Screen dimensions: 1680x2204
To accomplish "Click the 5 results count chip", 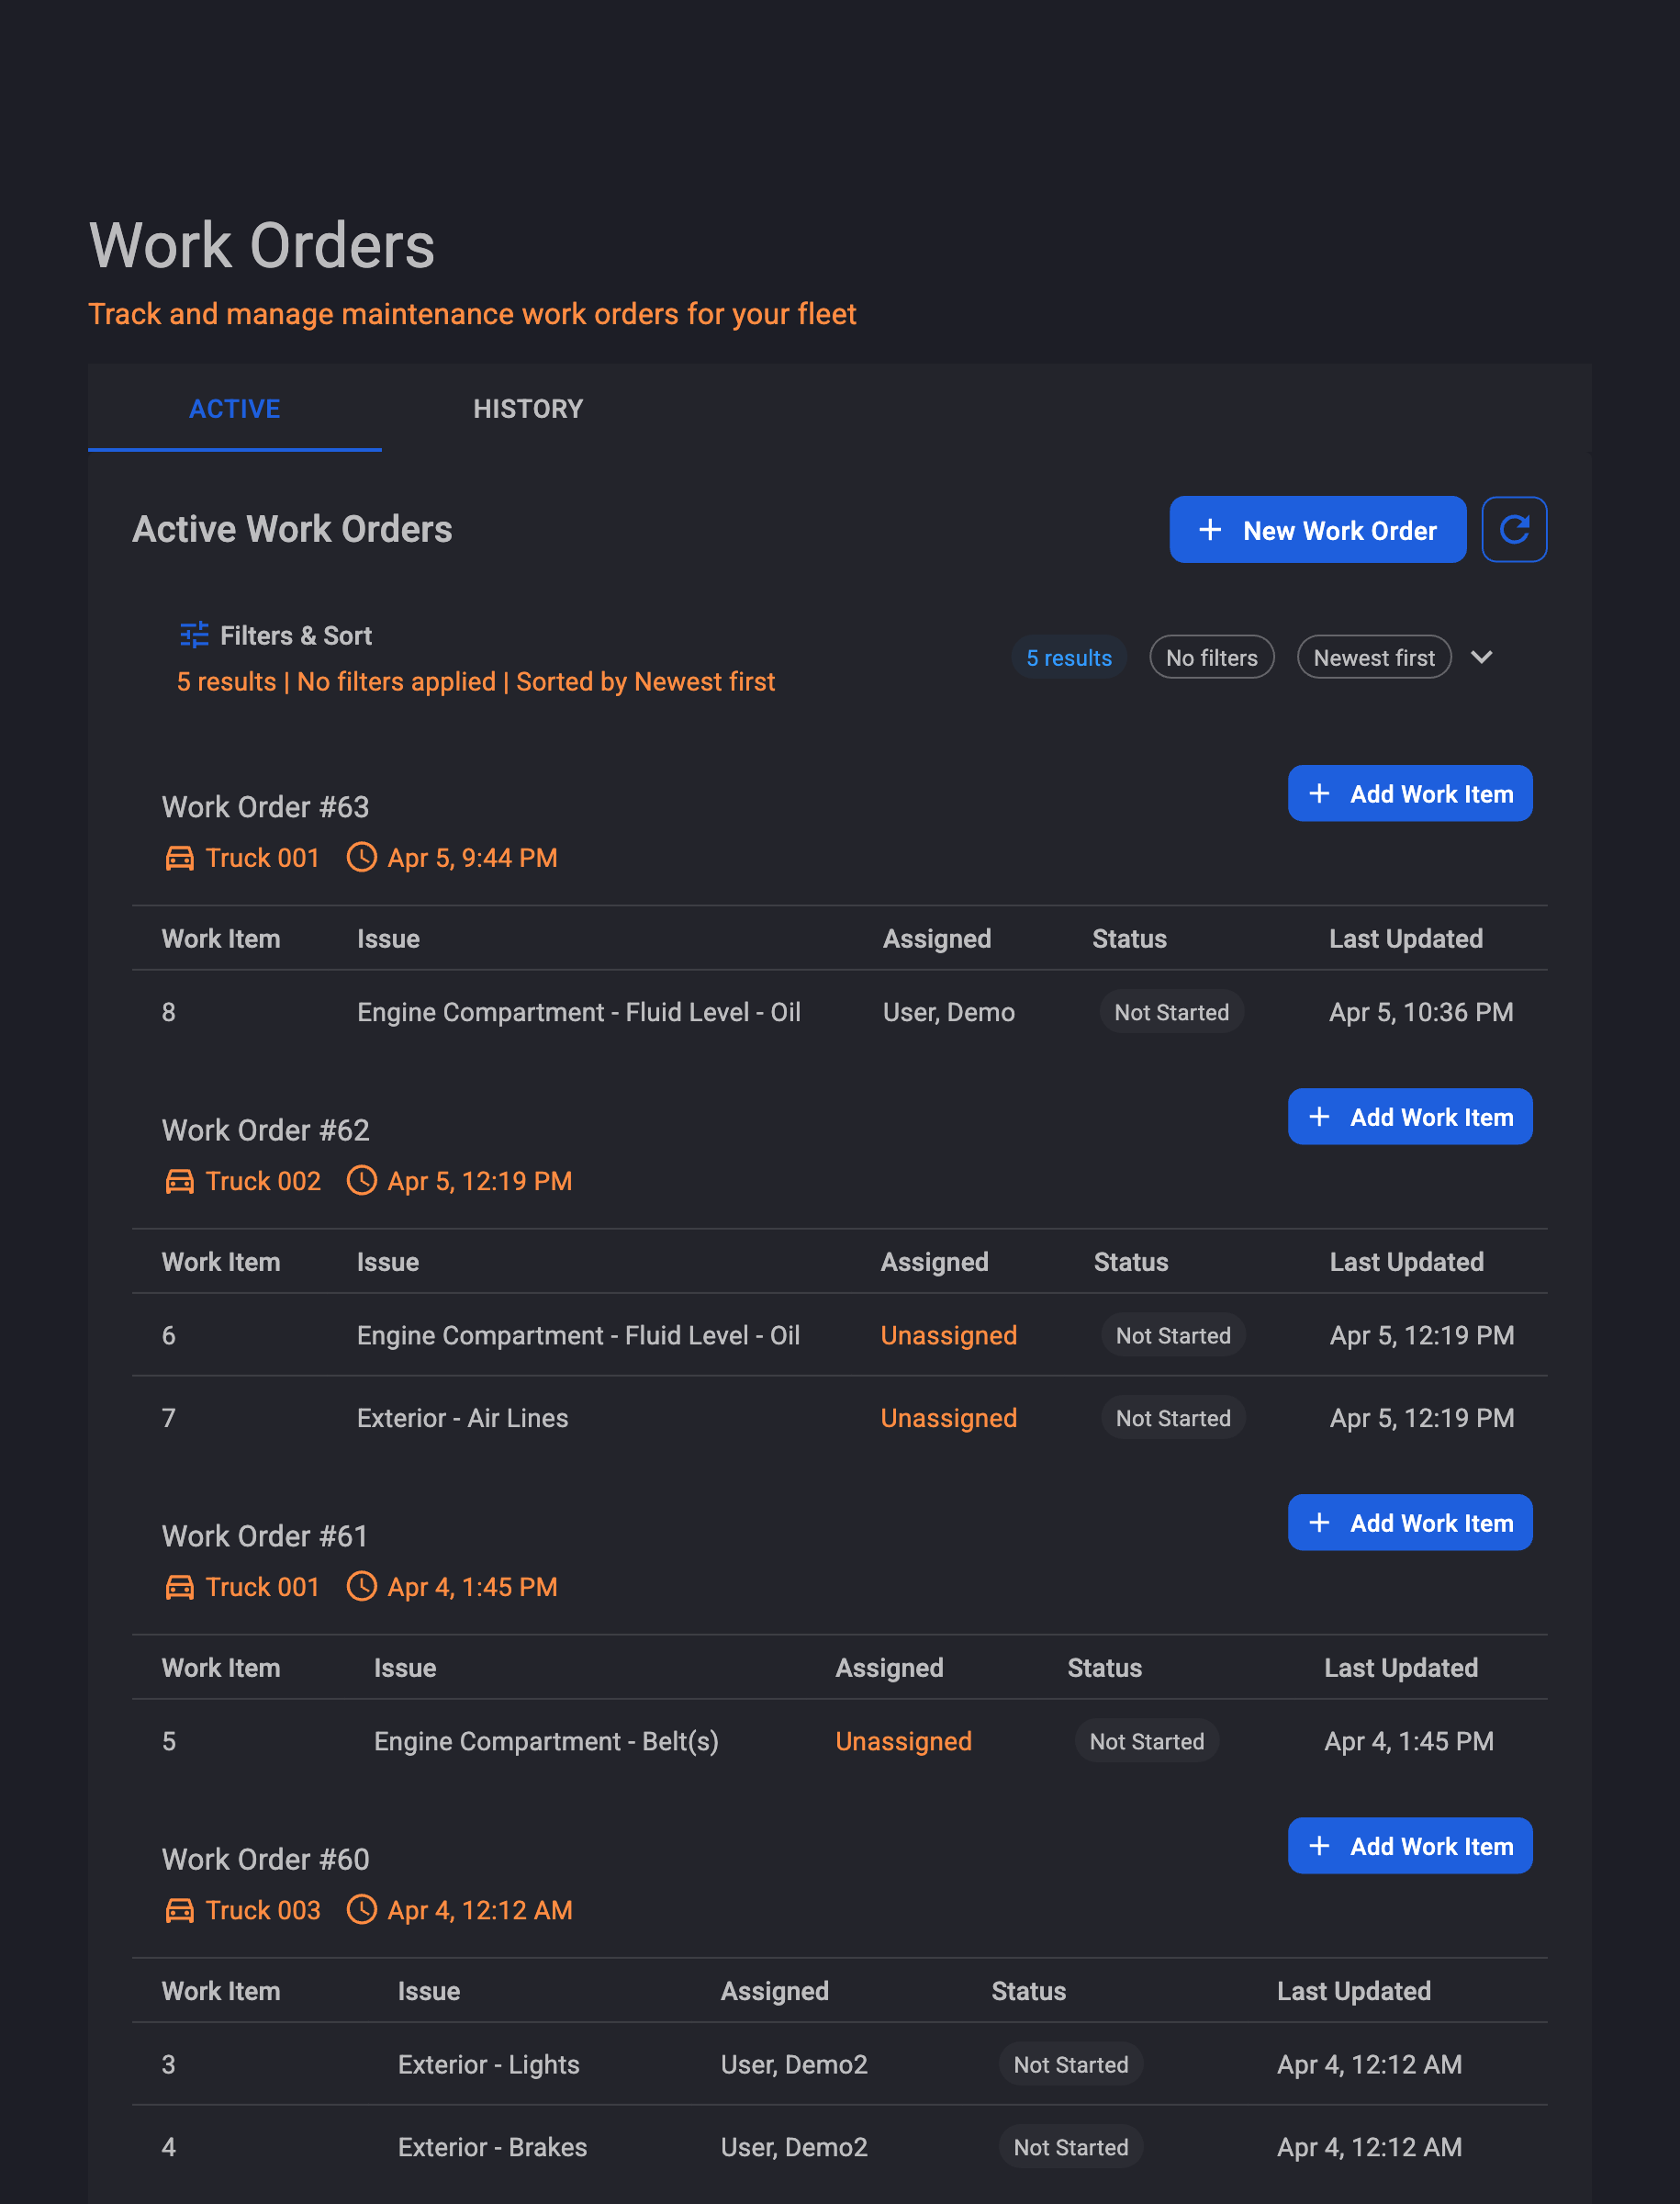I will point(1069,658).
